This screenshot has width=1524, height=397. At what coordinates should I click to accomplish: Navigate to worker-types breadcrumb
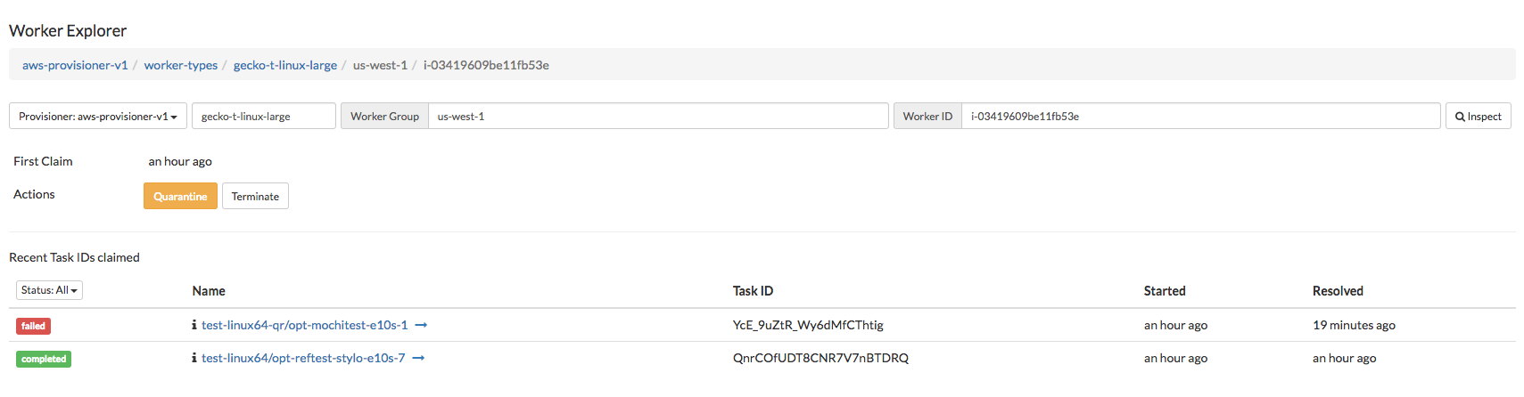[x=181, y=65]
